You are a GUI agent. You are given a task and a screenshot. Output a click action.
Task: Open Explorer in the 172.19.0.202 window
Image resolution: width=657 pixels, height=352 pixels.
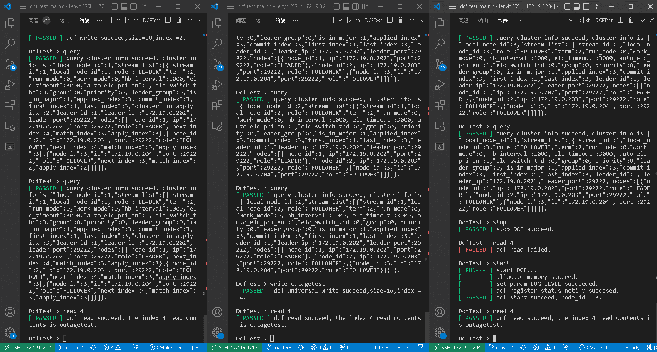click(x=10, y=23)
